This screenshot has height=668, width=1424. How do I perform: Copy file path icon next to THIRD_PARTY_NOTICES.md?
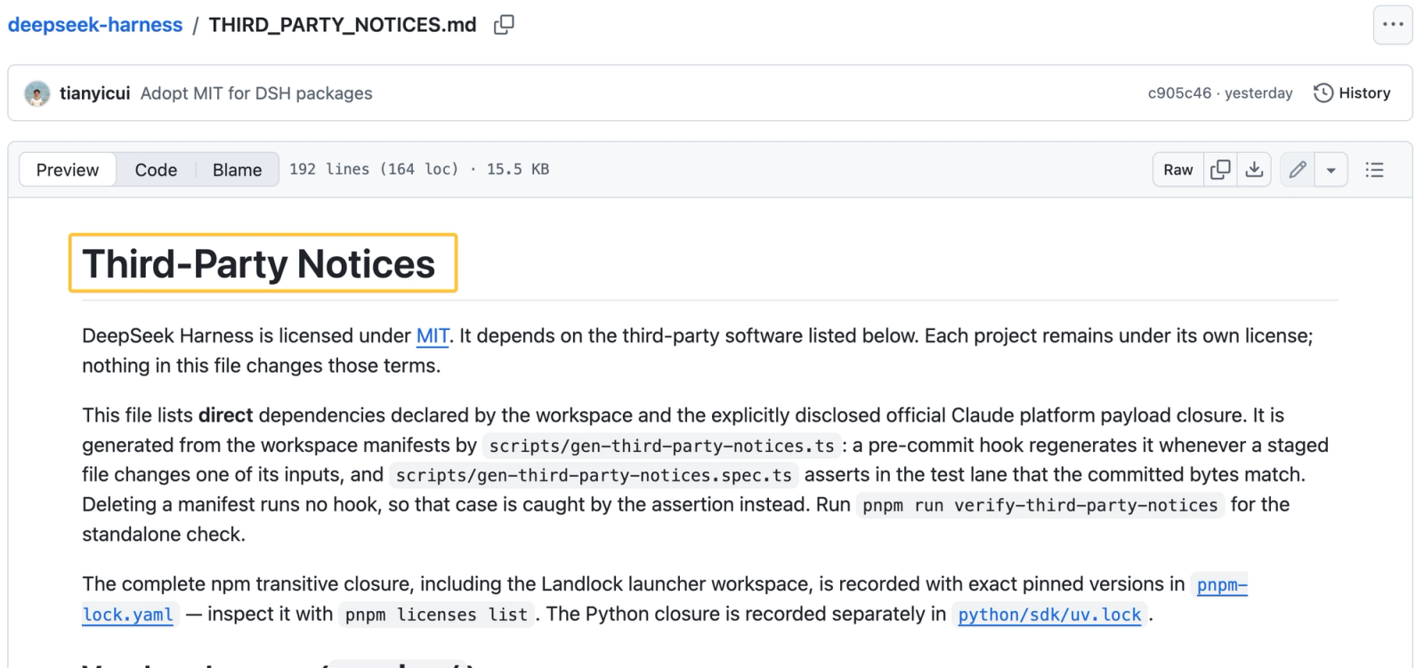click(x=504, y=25)
